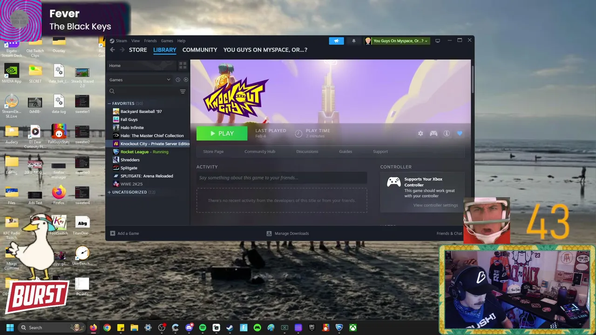The image size is (596, 335).
Task: Go back using the Steam back arrow
Action: (112, 50)
